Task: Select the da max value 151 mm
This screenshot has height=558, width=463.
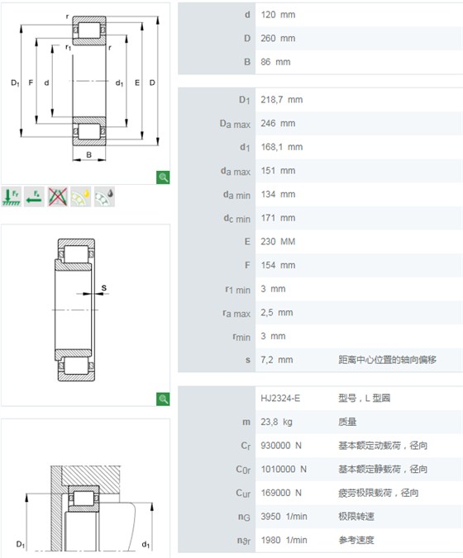Action: [278, 171]
